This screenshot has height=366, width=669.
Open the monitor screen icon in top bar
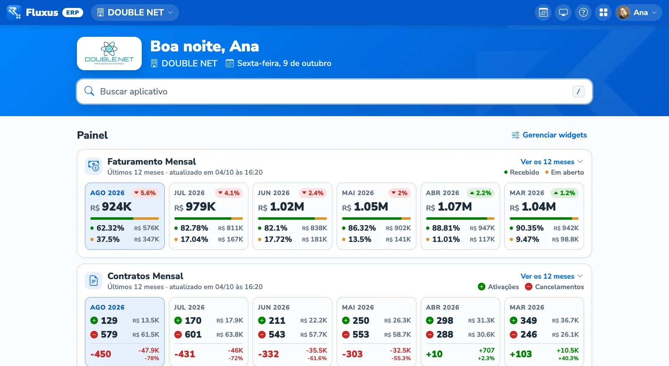[x=563, y=13]
